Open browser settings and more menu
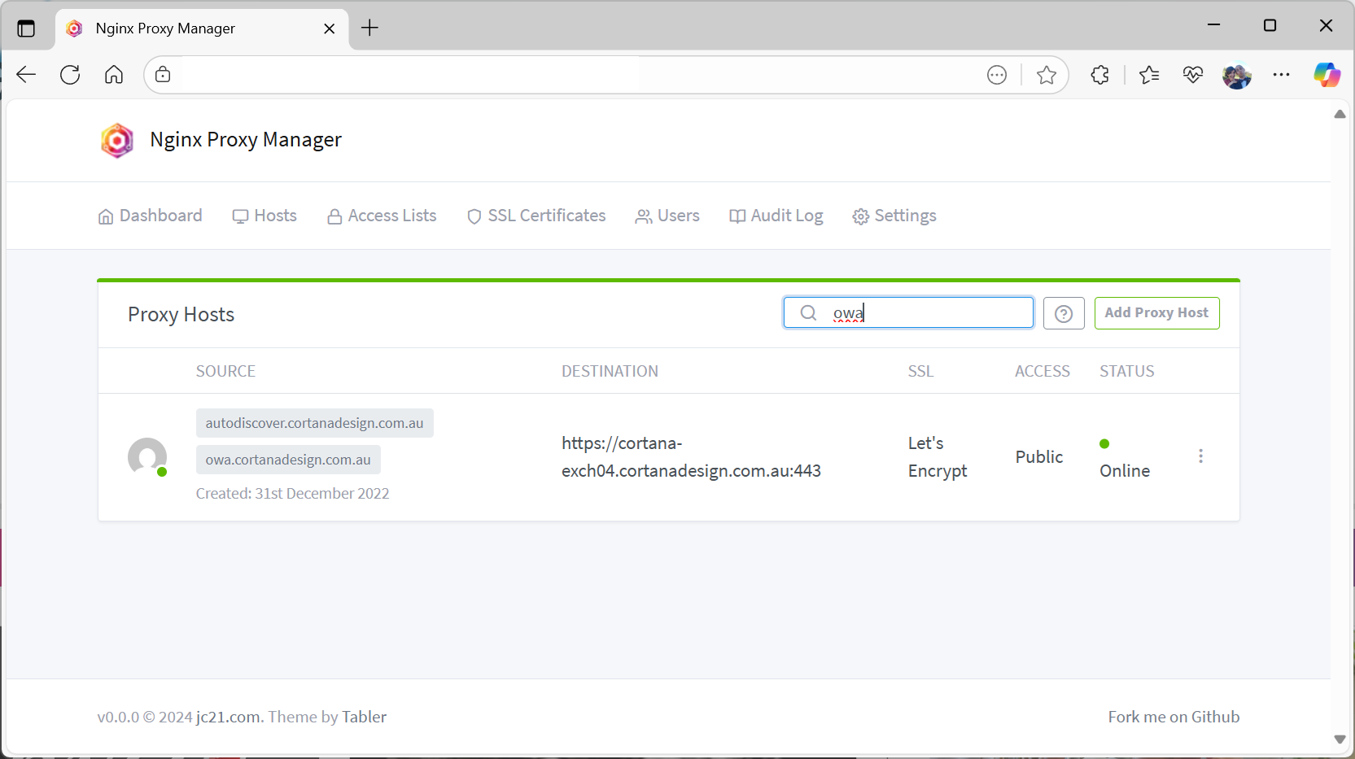 pyautogui.click(x=1281, y=75)
